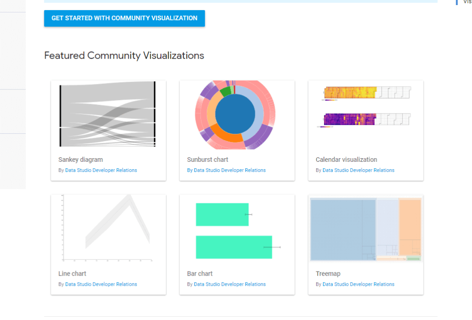Open Data Studio Developer Relations under Sunburst chart

229,170
